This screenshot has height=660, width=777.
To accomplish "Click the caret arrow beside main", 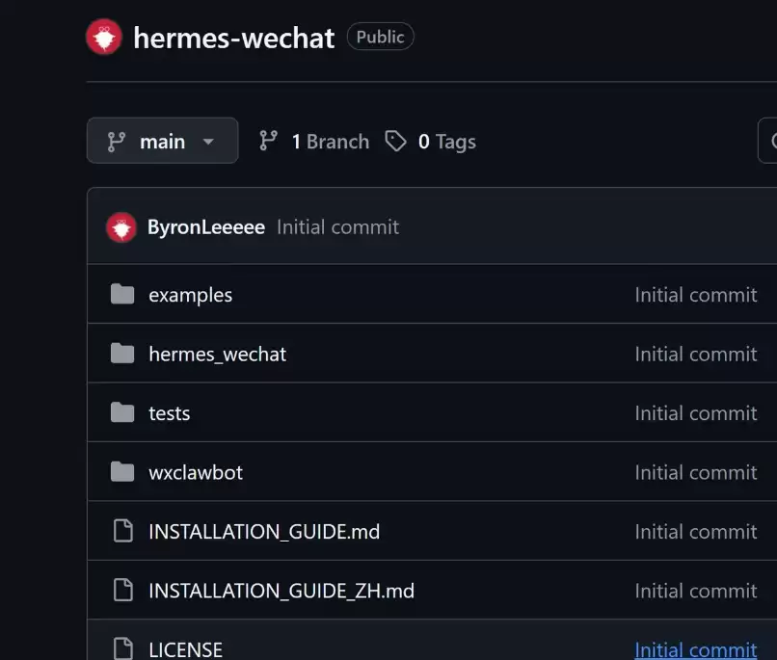I will point(208,142).
